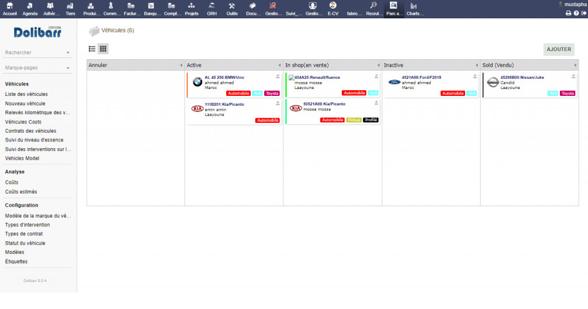Open Coûts estimés analysis

click(21, 192)
